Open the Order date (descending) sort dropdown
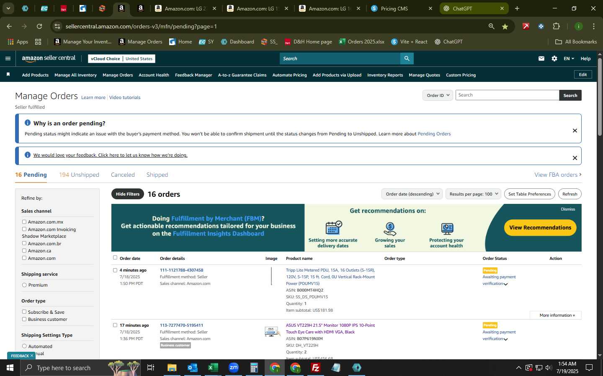The image size is (603, 376). 412,194
